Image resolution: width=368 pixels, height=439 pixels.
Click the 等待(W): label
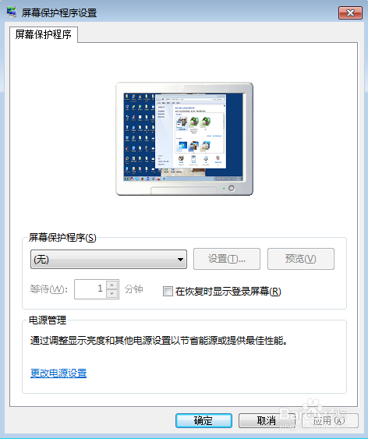(x=49, y=289)
